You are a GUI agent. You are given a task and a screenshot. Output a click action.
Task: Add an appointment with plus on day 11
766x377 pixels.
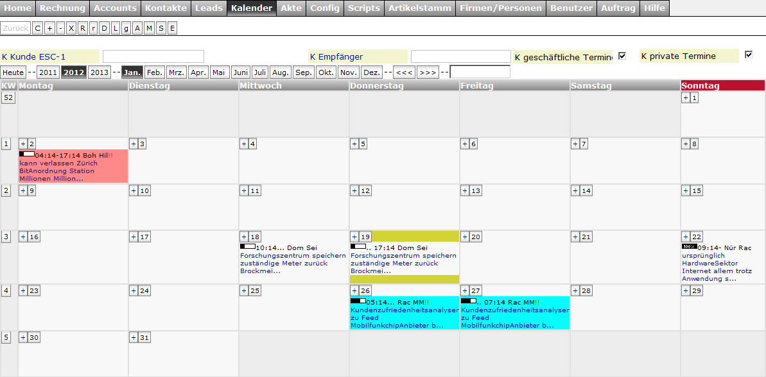coord(244,190)
